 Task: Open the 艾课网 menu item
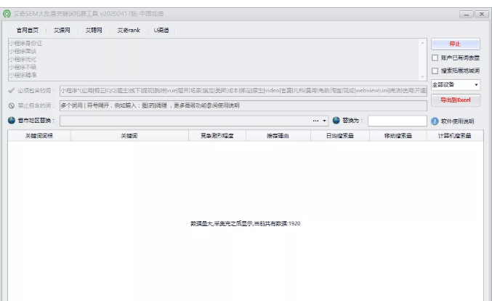[62, 30]
